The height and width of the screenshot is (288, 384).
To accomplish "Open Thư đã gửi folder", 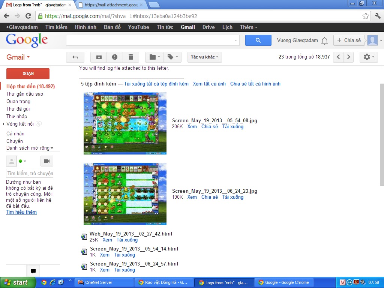I will [18, 109].
